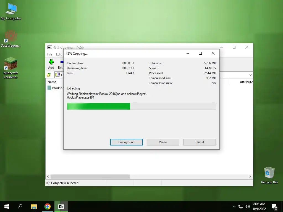Expand the 7-Zip address path dropdown
This screenshot has height=212, width=283.
coord(250,75)
